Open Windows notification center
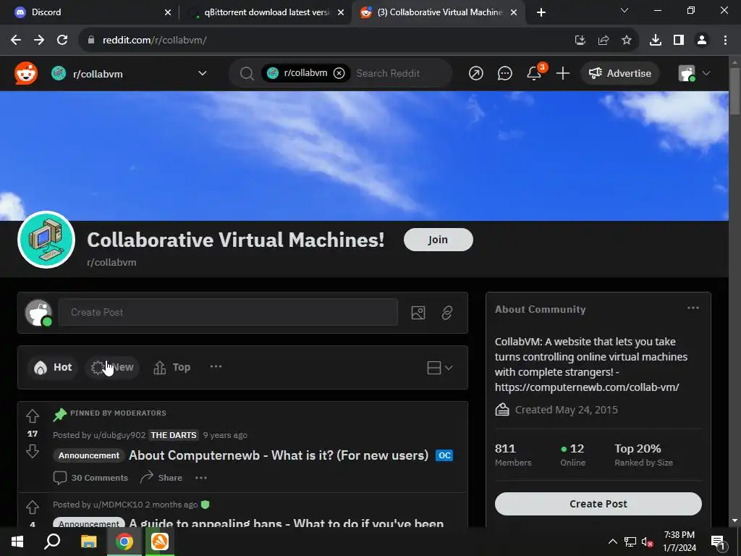Screen dimensions: 741x556 click(718, 542)
